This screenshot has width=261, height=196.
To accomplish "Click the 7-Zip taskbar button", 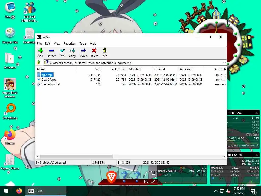I will [46, 191].
